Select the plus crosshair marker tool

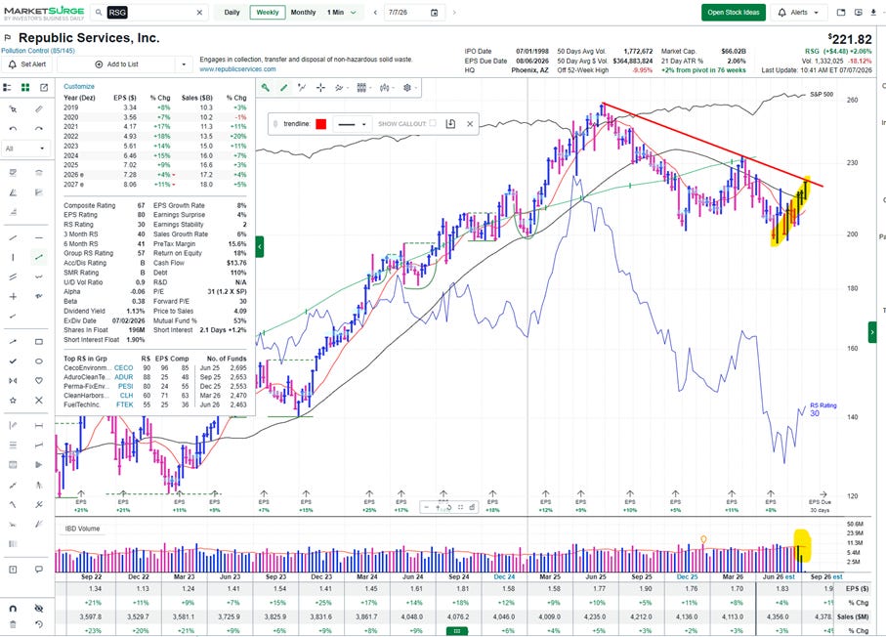click(x=13, y=296)
